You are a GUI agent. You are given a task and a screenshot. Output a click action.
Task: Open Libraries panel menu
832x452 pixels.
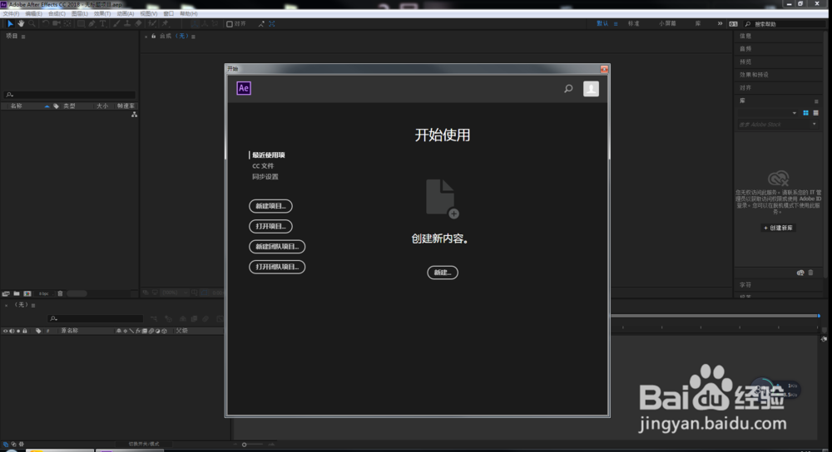[816, 101]
